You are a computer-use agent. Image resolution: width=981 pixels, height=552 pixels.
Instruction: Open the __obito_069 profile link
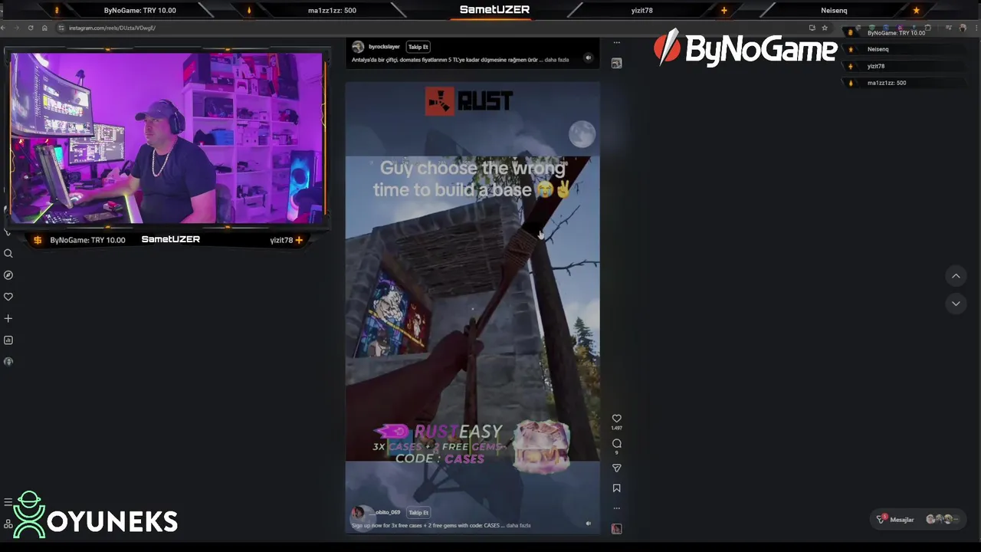click(x=385, y=512)
